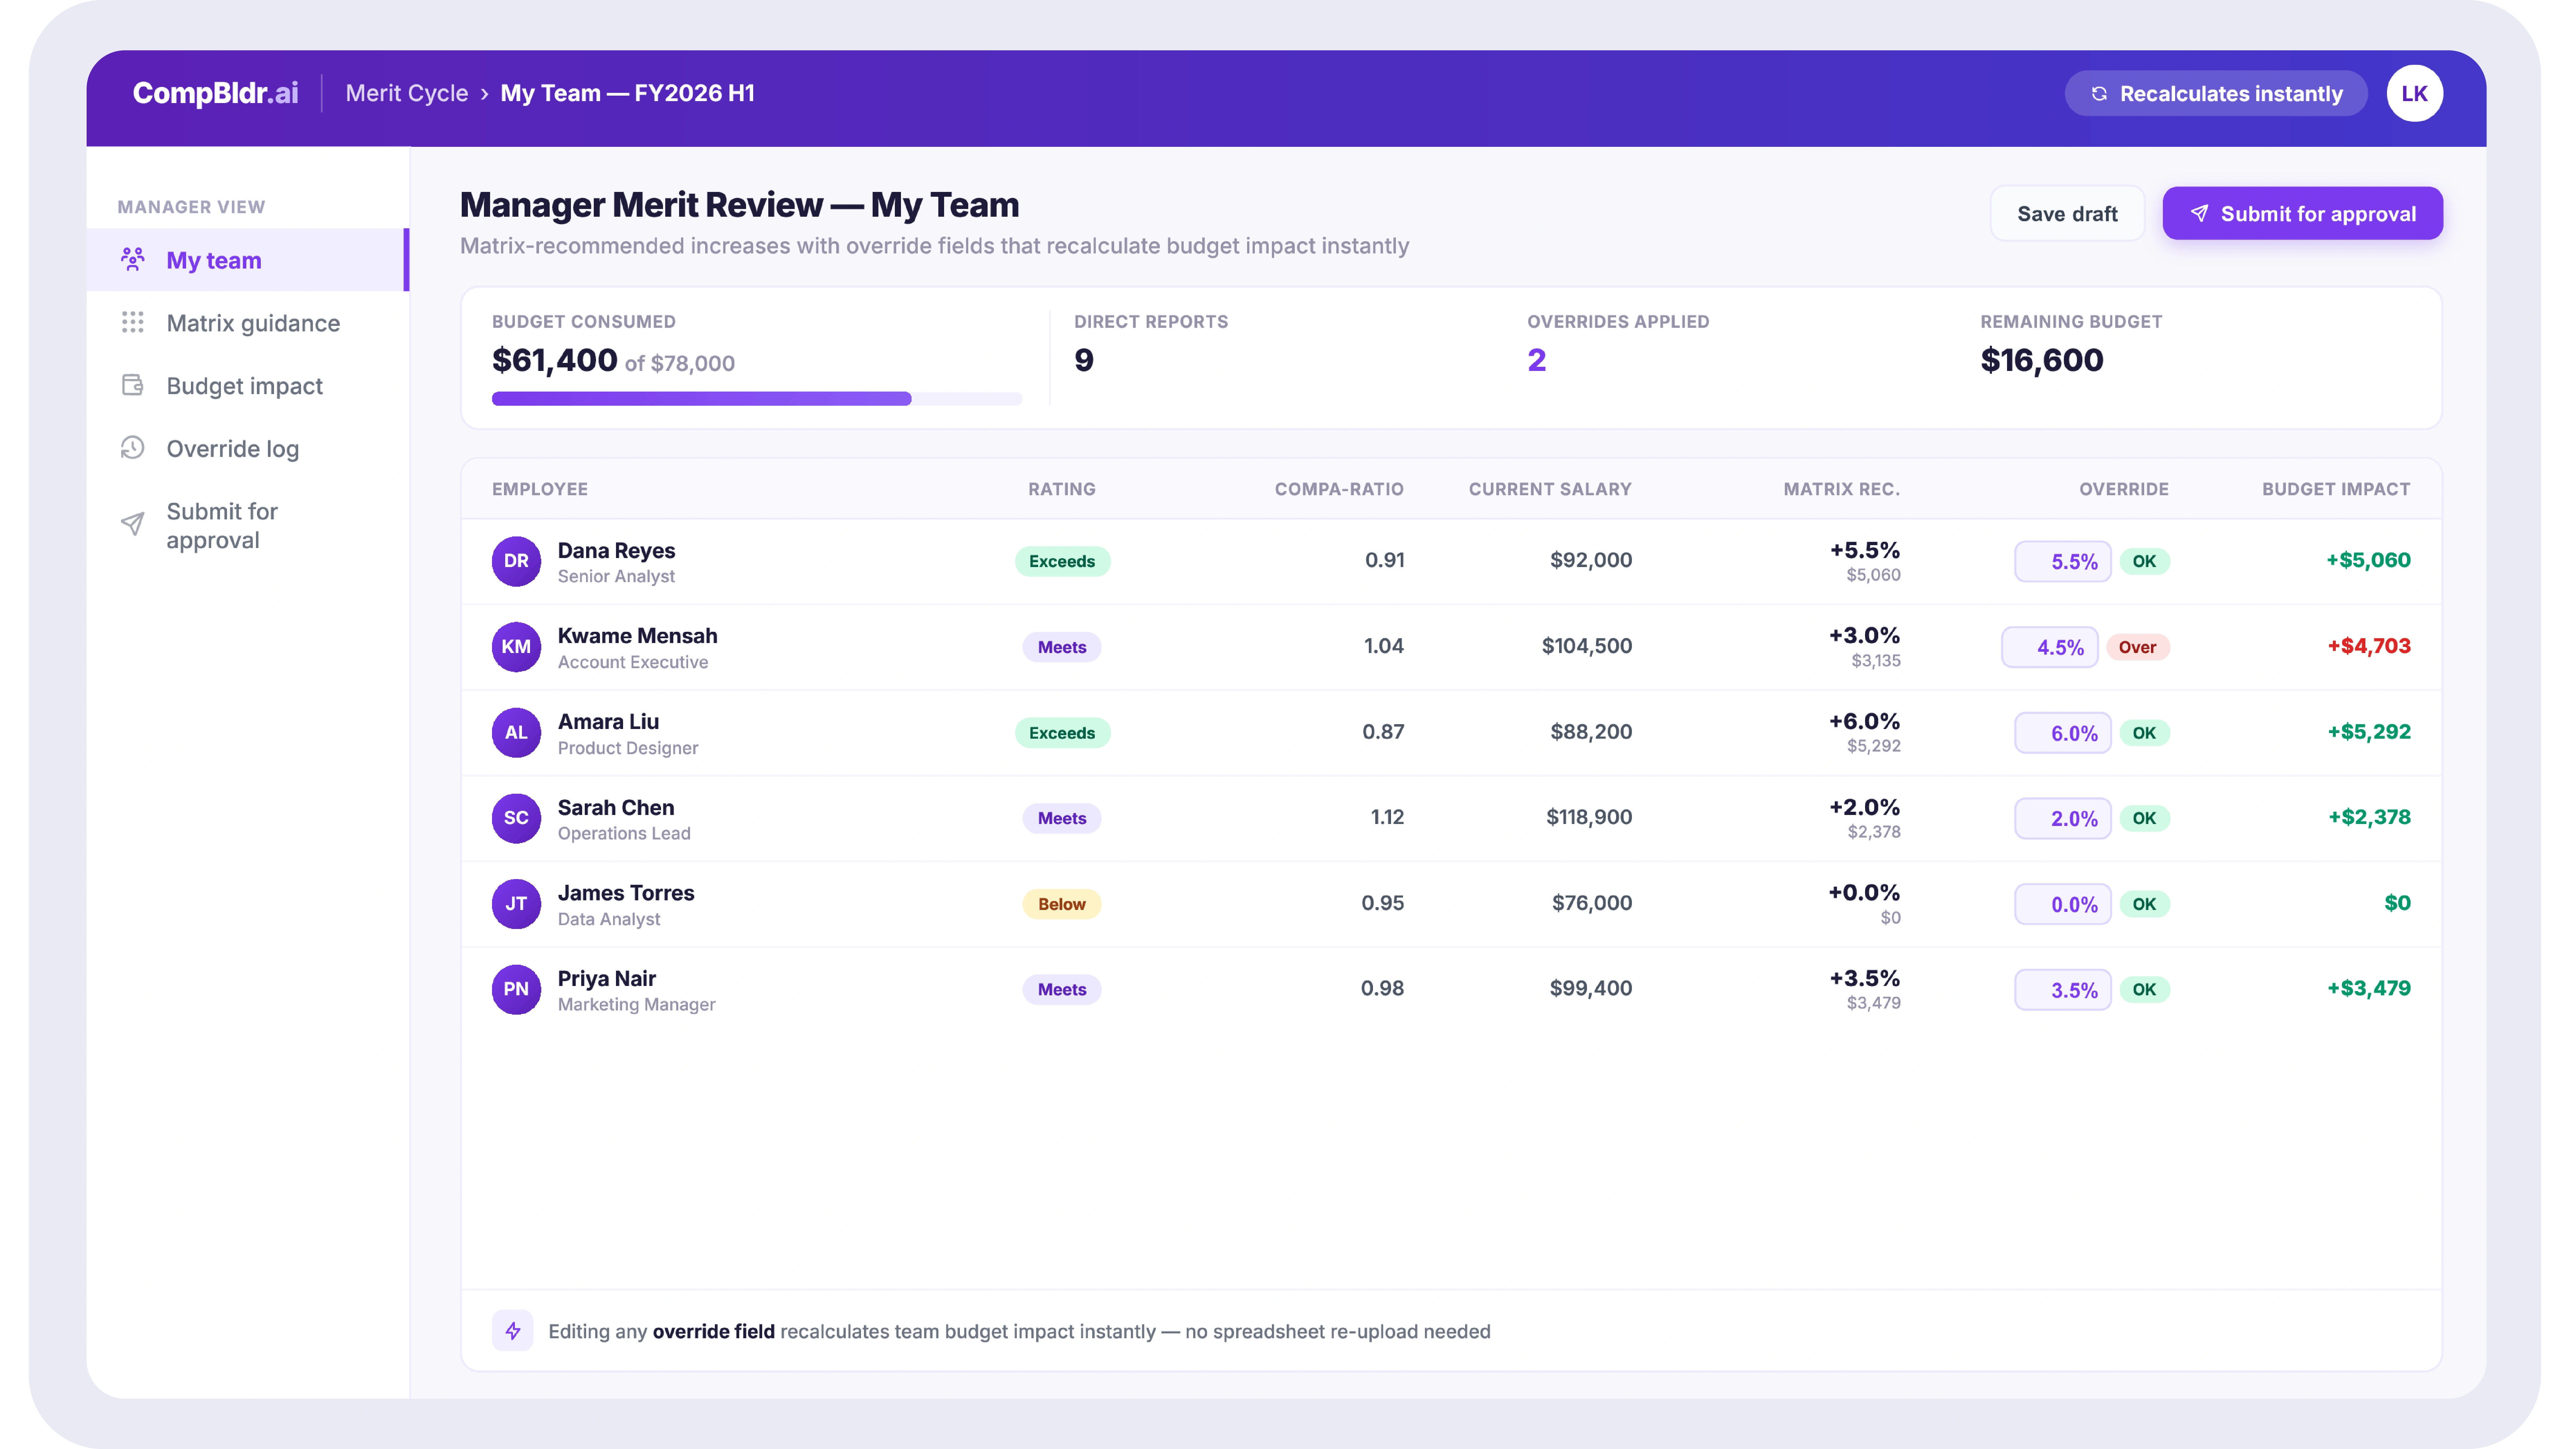2576x1449 pixels.
Task: Click the Budget Impact column header
Action: (2336, 489)
